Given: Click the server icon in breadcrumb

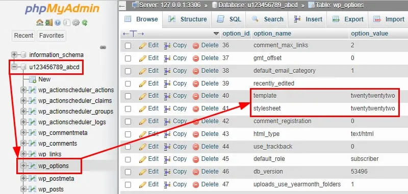Looking at the screenshot, I should pos(135,5).
